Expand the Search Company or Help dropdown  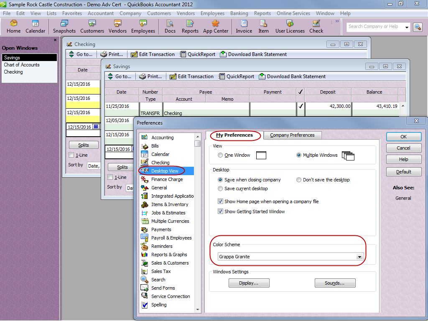(407, 27)
